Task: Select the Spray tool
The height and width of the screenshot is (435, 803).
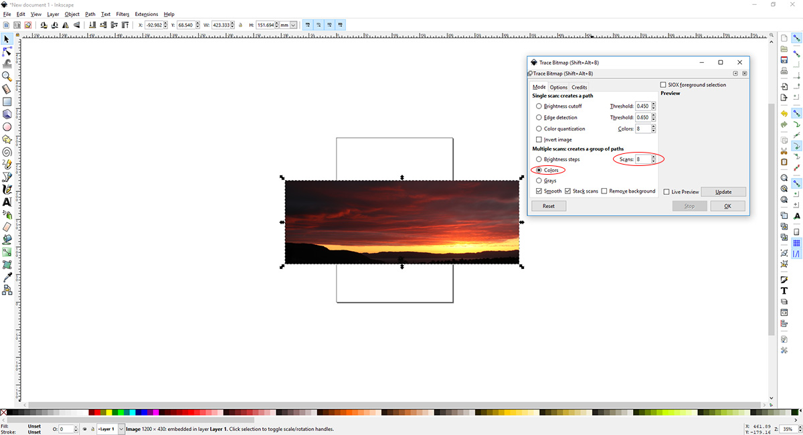Action: coord(7,214)
